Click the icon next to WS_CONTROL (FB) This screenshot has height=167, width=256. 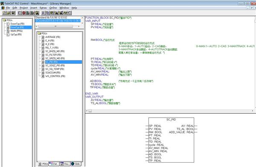(43, 76)
